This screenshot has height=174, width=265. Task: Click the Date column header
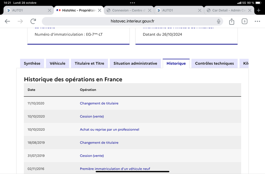[x=31, y=90]
